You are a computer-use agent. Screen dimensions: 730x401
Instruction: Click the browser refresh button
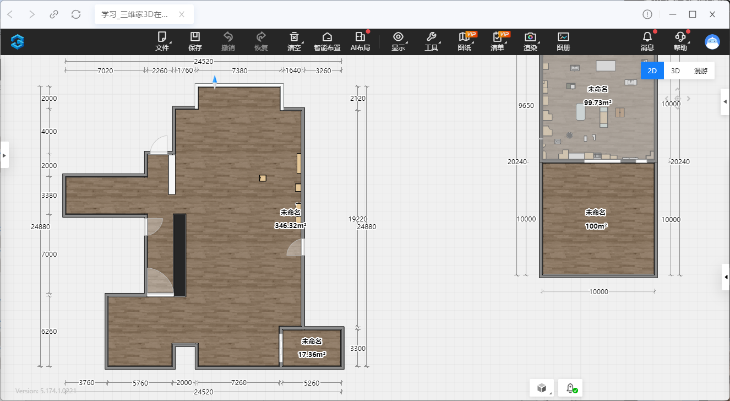76,14
